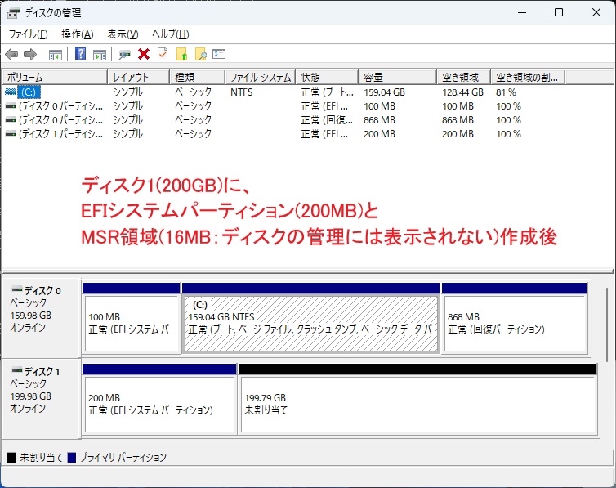The height and width of the screenshot is (488, 616).
Task: Open the 表示(V) menu
Action: pyautogui.click(x=123, y=34)
